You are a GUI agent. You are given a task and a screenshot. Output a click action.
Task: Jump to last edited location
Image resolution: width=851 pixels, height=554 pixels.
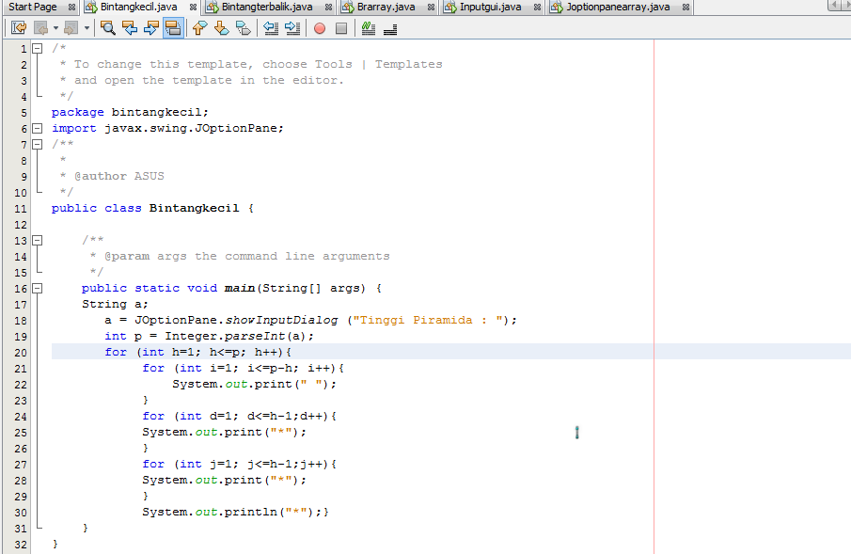point(17,27)
